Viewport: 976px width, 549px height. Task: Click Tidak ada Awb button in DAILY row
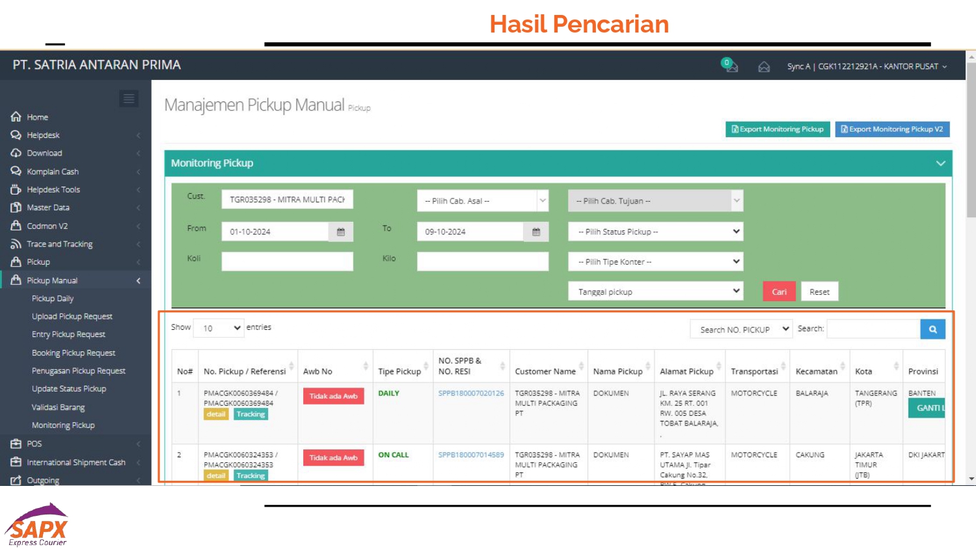tap(333, 396)
